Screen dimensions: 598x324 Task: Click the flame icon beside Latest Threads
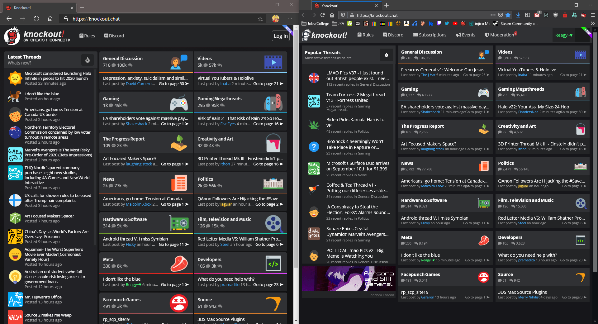[88, 60]
